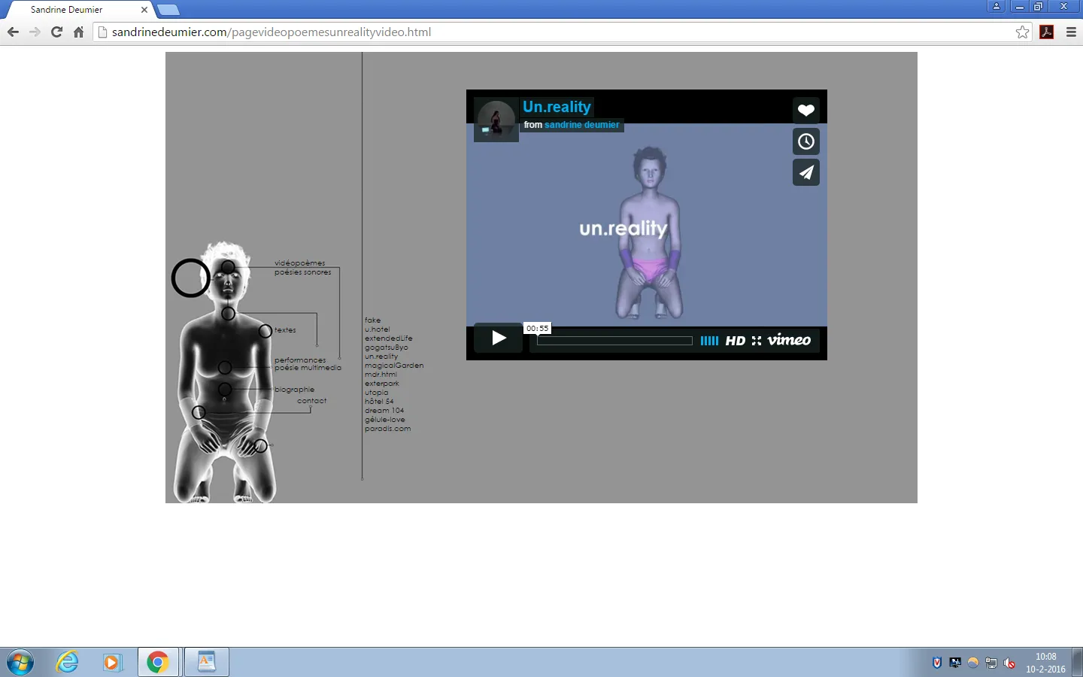
Task: Select extendedLife from the video list
Action: coord(388,338)
